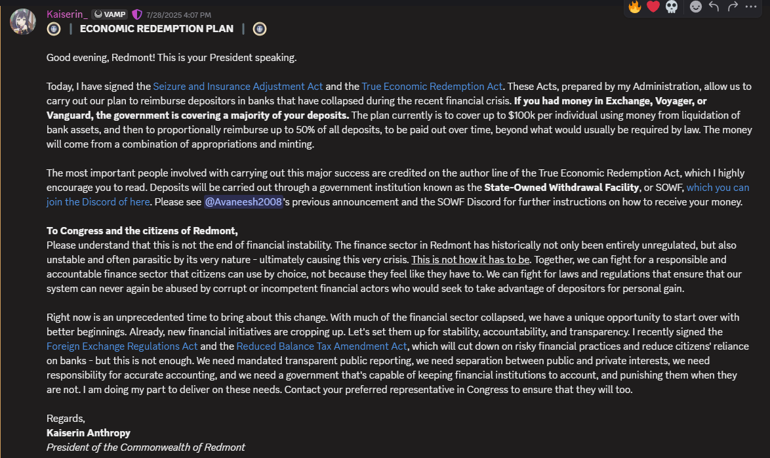React with the fire emoji

635,7
